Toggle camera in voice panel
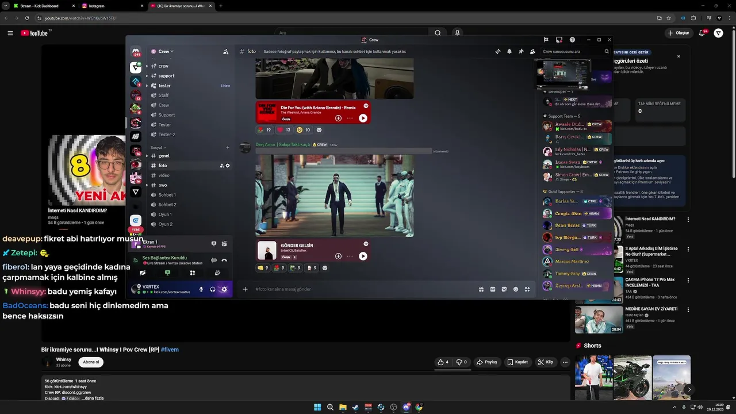Screen dimensions: 736x414 143,273
